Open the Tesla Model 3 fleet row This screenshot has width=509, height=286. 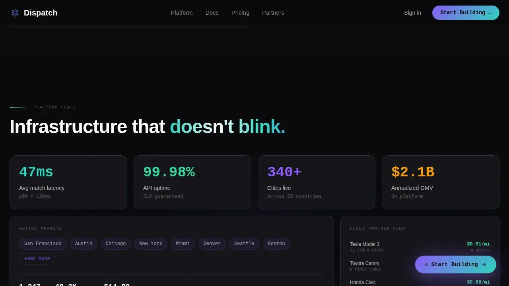click(420, 247)
